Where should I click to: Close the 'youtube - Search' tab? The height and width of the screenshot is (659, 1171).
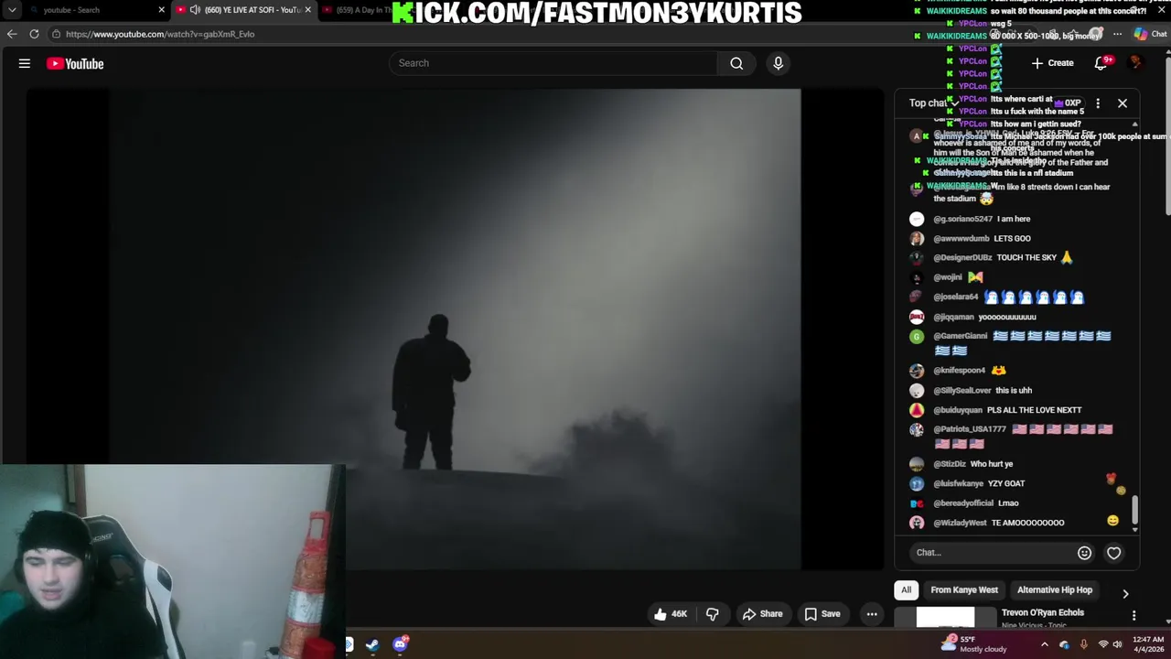pyautogui.click(x=162, y=10)
